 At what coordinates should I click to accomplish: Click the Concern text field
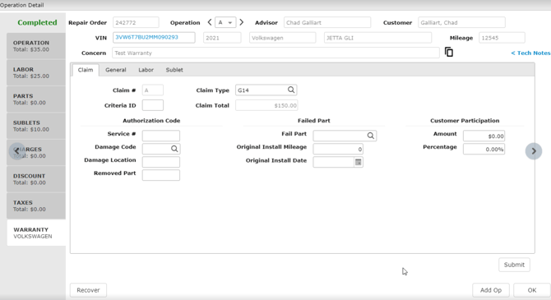point(275,53)
